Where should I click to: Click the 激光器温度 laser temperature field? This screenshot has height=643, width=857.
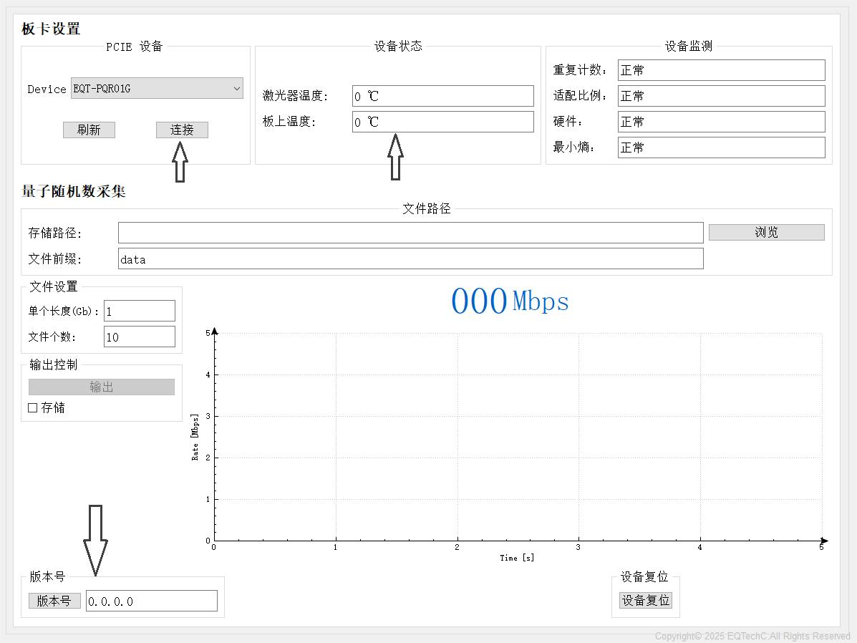point(442,96)
